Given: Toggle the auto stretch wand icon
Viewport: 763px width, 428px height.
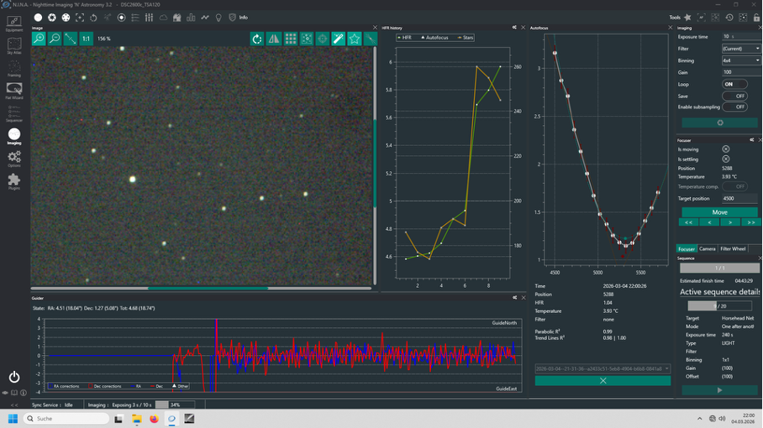Looking at the screenshot, I should 338,39.
